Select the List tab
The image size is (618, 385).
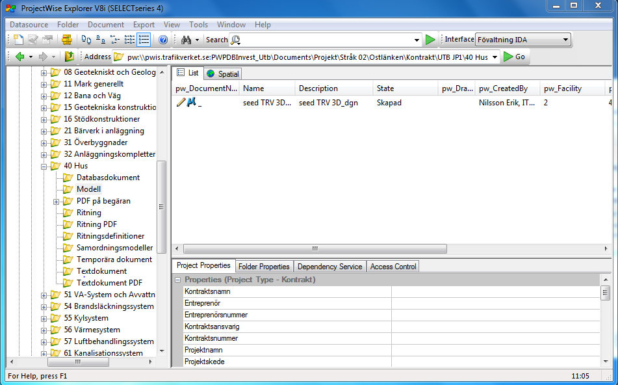coord(188,73)
